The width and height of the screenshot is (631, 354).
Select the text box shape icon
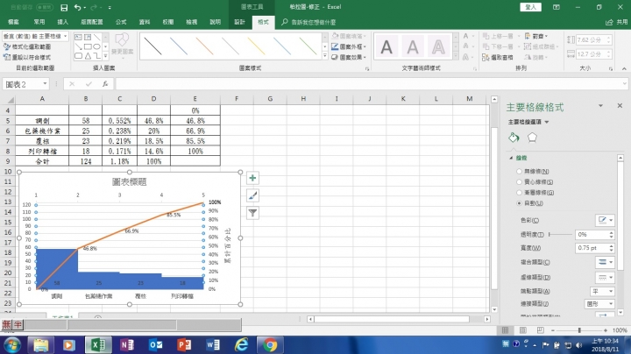click(x=79, y=37)
